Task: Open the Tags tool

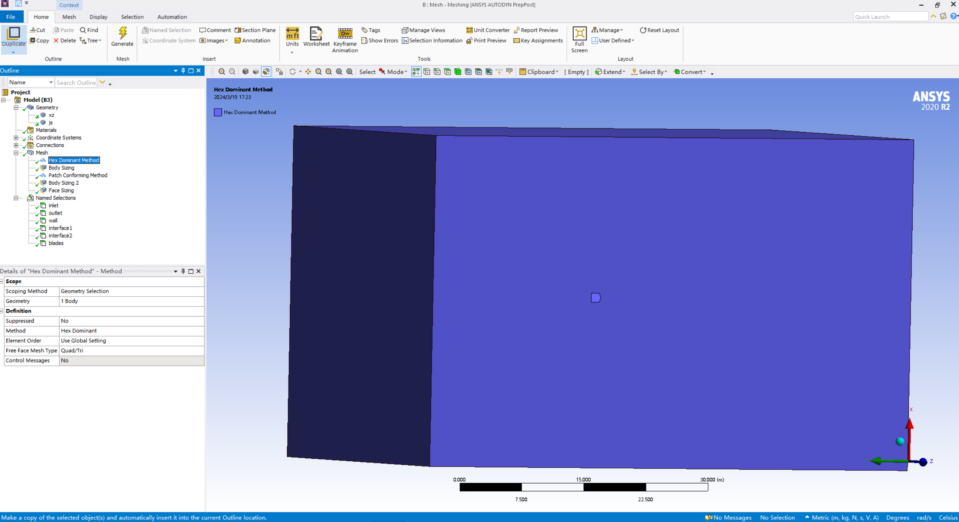Action: click(371, 30)
